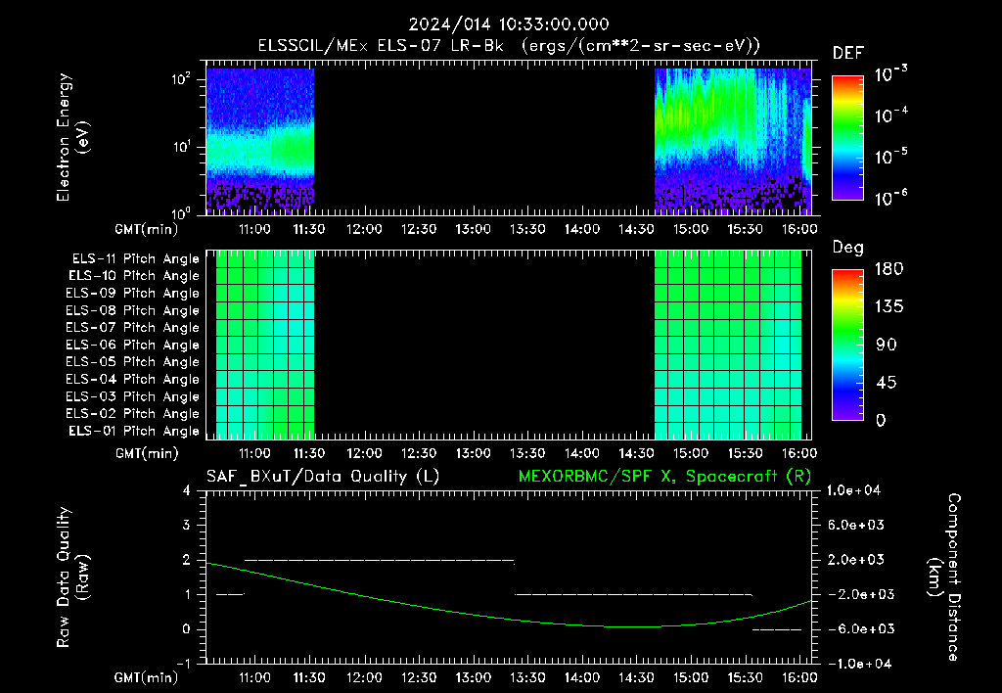Click the 10^2 energy axis tick label

[181, 79]
